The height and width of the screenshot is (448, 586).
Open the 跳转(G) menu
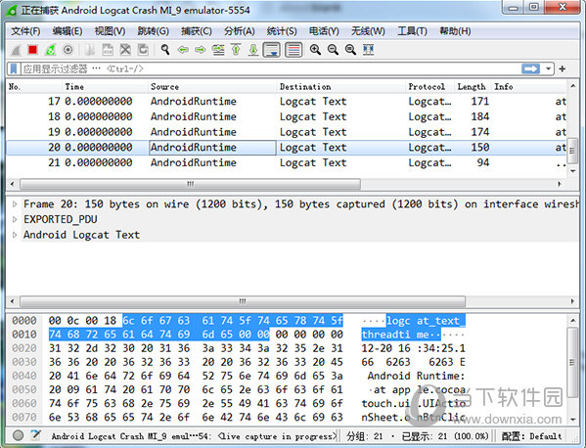point(154,31)
